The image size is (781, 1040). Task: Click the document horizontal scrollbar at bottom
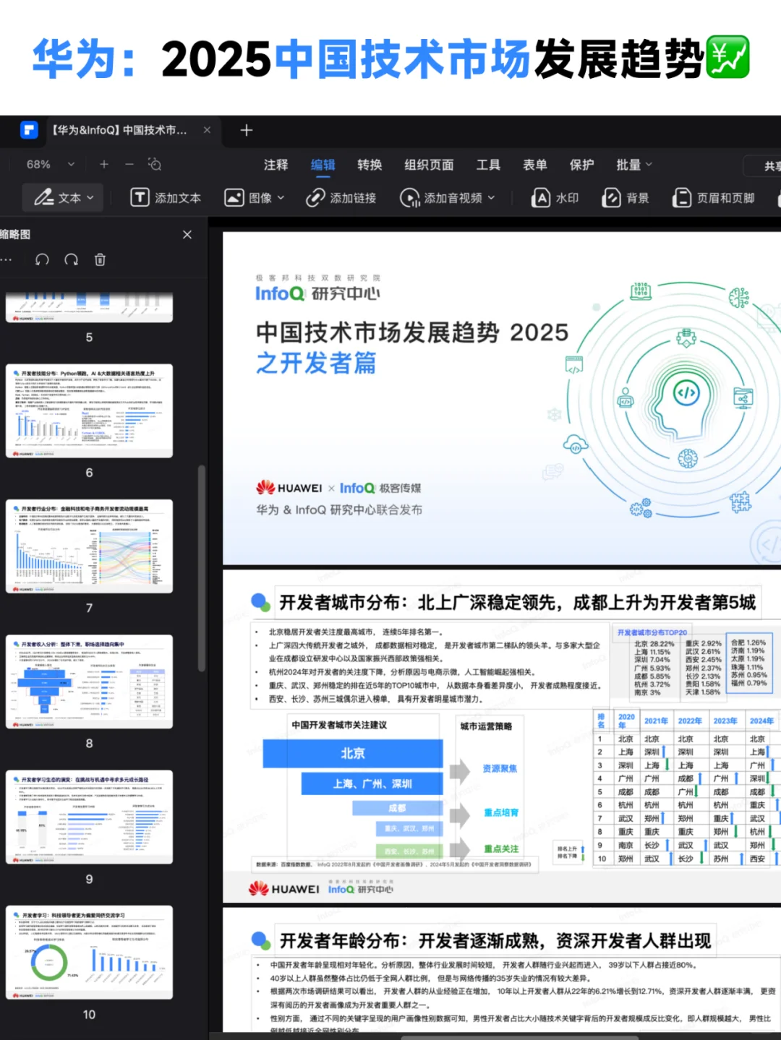(x=519, y=1037)
